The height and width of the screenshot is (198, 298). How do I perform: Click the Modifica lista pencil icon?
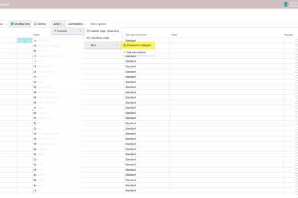[12, 24]
